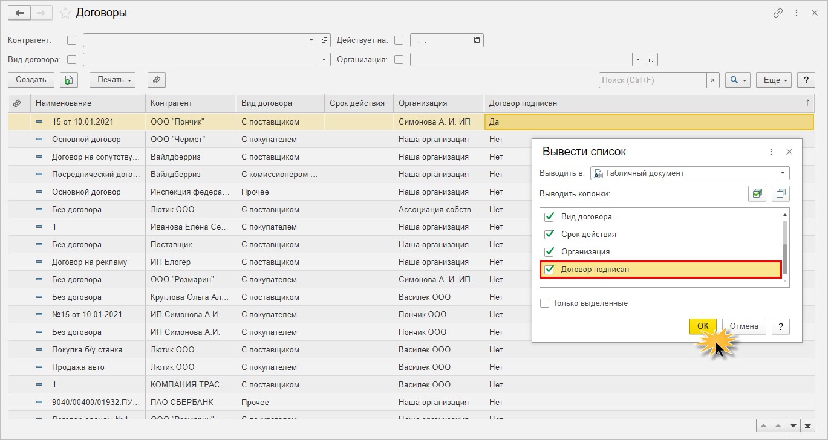Image resolution: width=828 pixels, height=440 pixels.
Task: Uncheck all columns in Вывести список dialog
Action: 781,193
